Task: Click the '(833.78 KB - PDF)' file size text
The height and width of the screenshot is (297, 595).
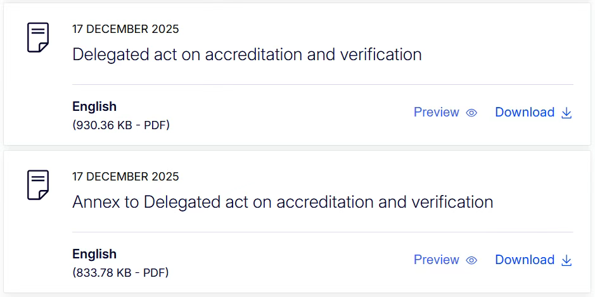Action: point(120,273)
